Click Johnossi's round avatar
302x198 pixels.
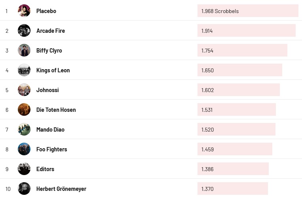click(24, 90)
